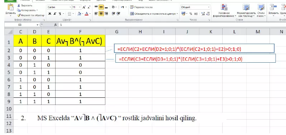Open the font color arrow dropdown
The width and height of the screenshot is (286, 135).
click(90, 14)
